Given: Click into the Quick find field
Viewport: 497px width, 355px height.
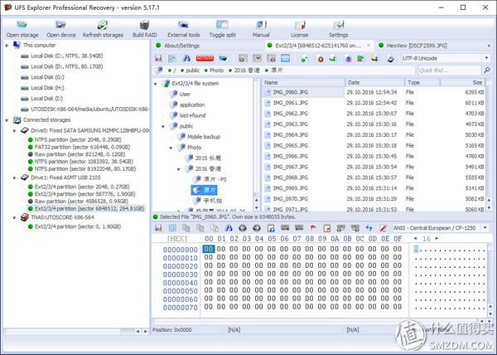Looking at the screenshot, I should [450, 71].
